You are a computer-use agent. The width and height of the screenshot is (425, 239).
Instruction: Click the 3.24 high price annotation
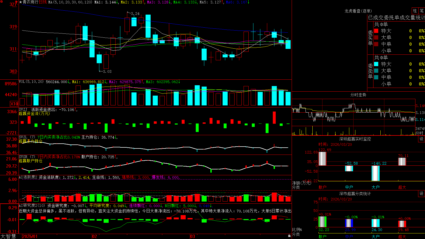pos(135,14)
